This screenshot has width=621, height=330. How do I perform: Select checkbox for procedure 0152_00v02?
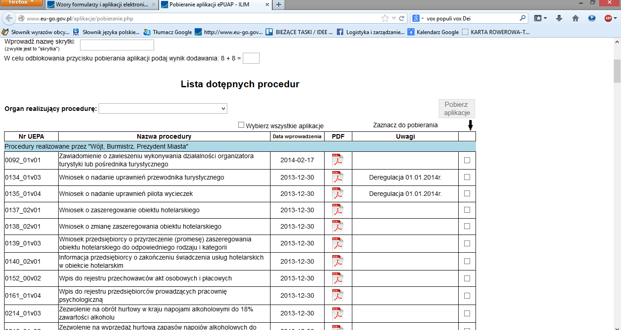pos(467,278)
